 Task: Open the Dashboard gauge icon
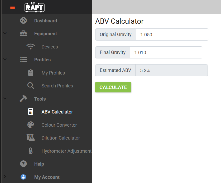23,21
